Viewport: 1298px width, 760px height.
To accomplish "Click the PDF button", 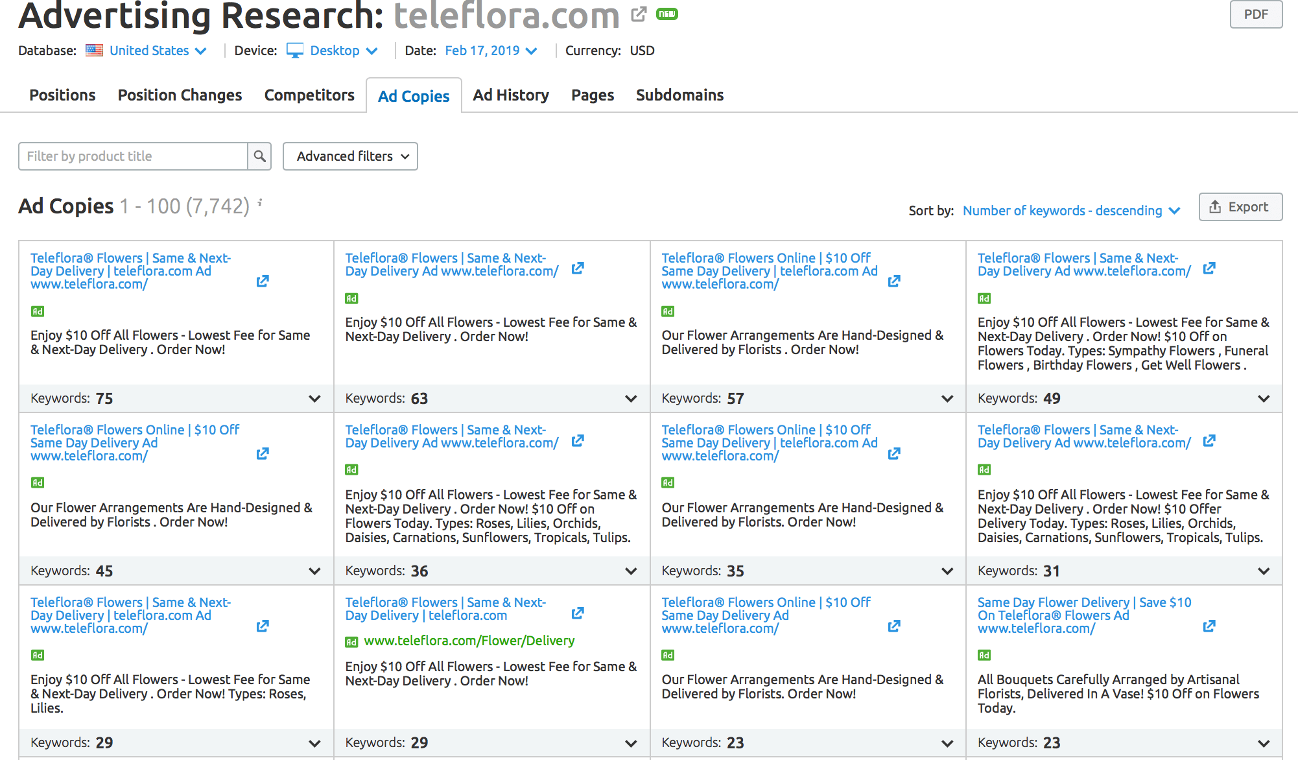I will click(x=1256, y=14).
